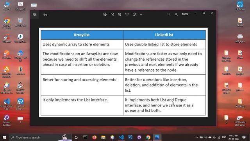This screenshot has height=141, width=250.
Task: Select the GitHub Desktop desktop shortcut
Action: tap(7, 121)
